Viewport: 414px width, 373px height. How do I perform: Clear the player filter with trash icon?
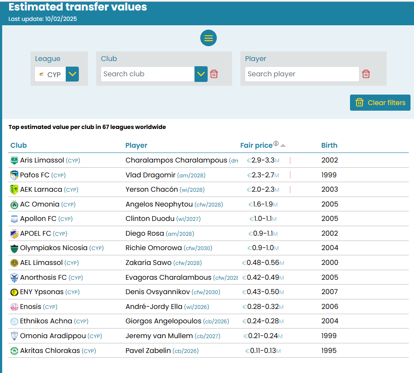pos(366,74)
